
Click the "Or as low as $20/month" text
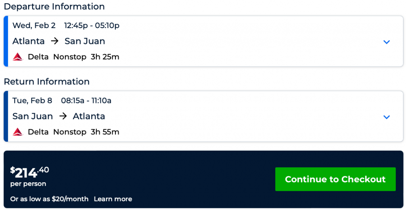[x=50, y=199]
